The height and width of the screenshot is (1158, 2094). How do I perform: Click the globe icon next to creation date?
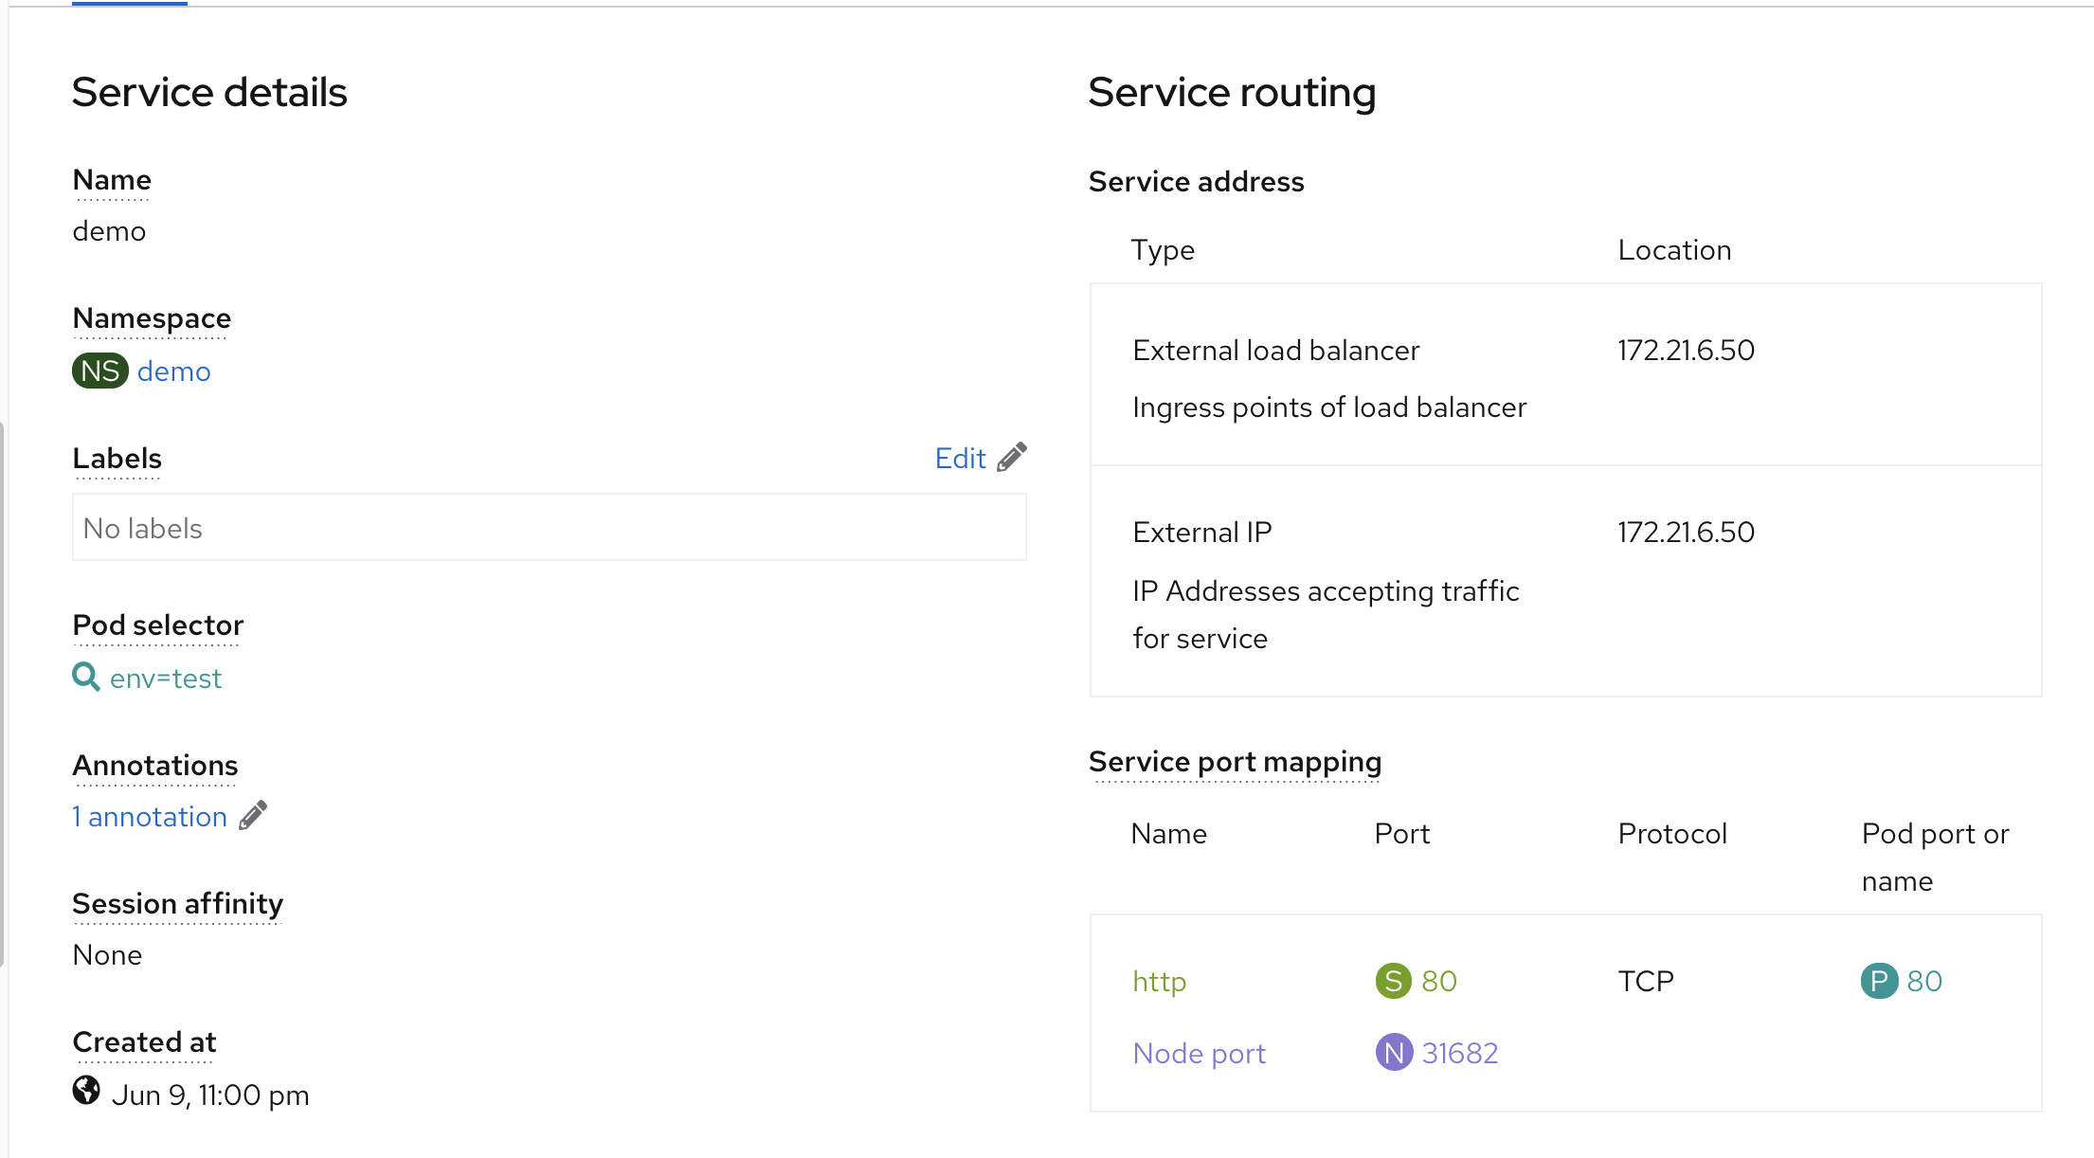[x=86, y=1091]
